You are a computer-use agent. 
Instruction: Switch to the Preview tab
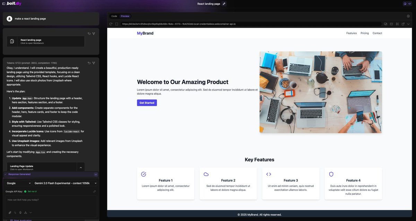coord(125,16)
